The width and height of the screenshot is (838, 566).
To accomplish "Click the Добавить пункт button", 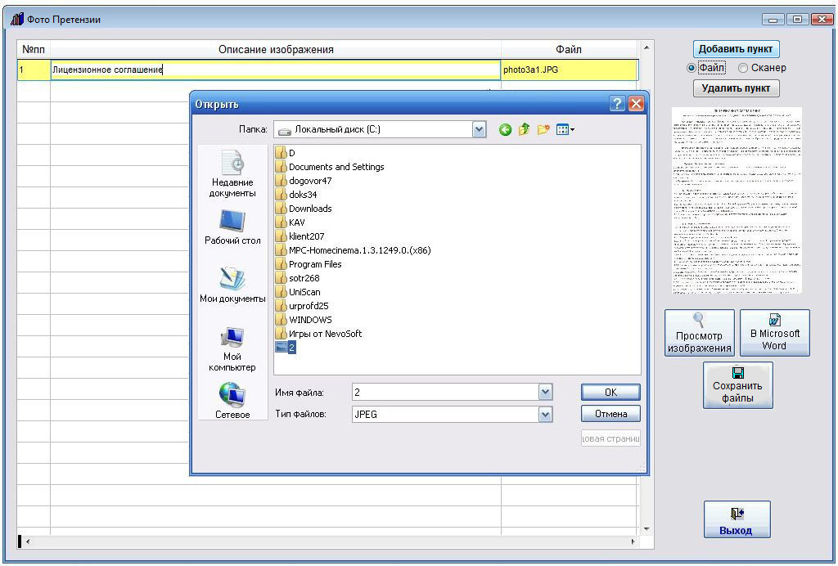I will tap(736, 49).
